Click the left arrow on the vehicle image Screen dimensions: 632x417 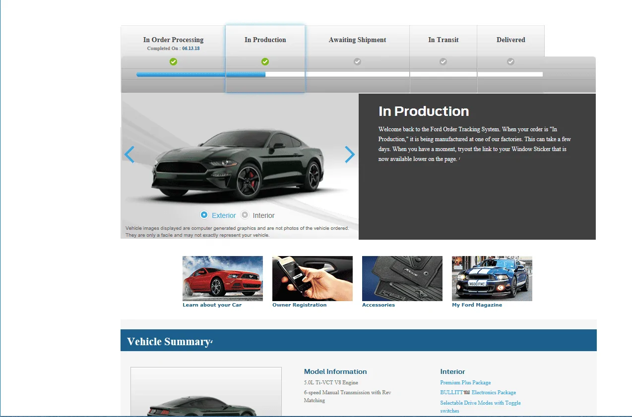pyautogui.click(x=129, y=155)
